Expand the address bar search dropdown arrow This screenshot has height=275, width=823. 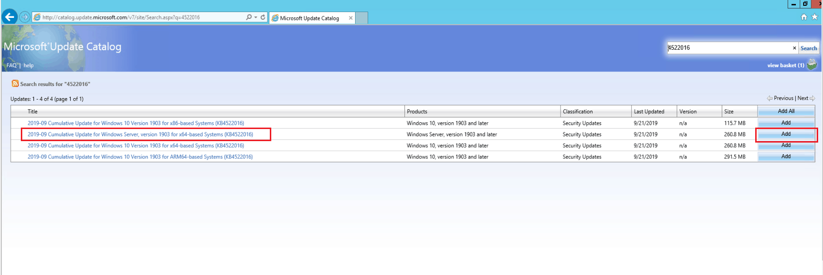[x=256, y=17]
